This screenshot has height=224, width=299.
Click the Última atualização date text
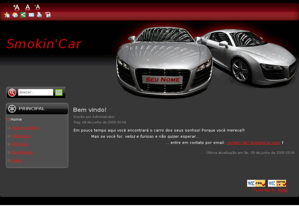250,152
